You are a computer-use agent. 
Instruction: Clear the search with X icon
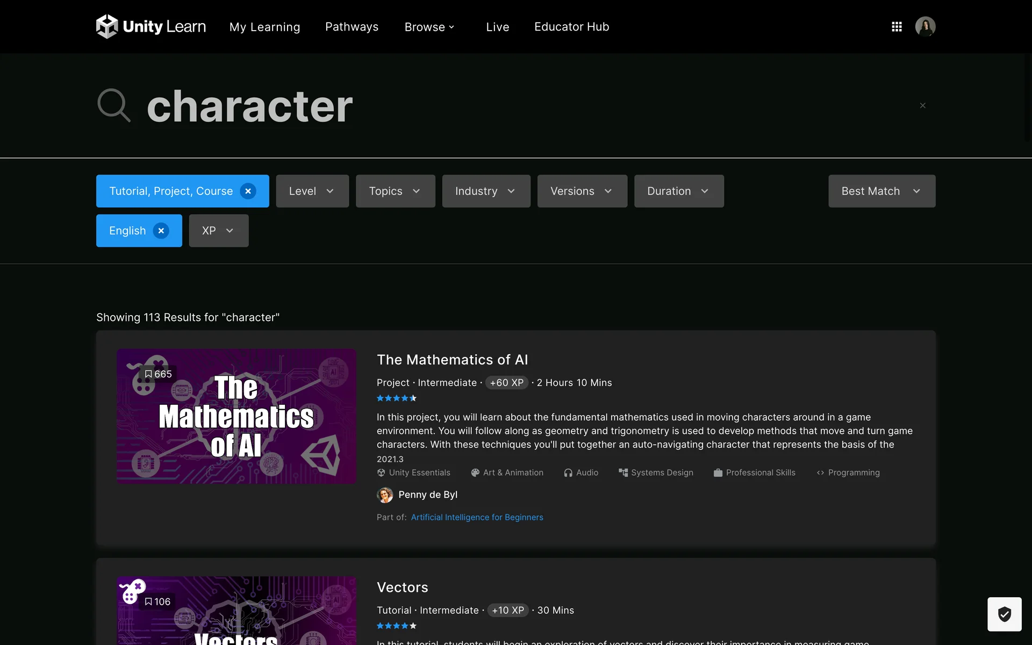click(x=922, y=105)
